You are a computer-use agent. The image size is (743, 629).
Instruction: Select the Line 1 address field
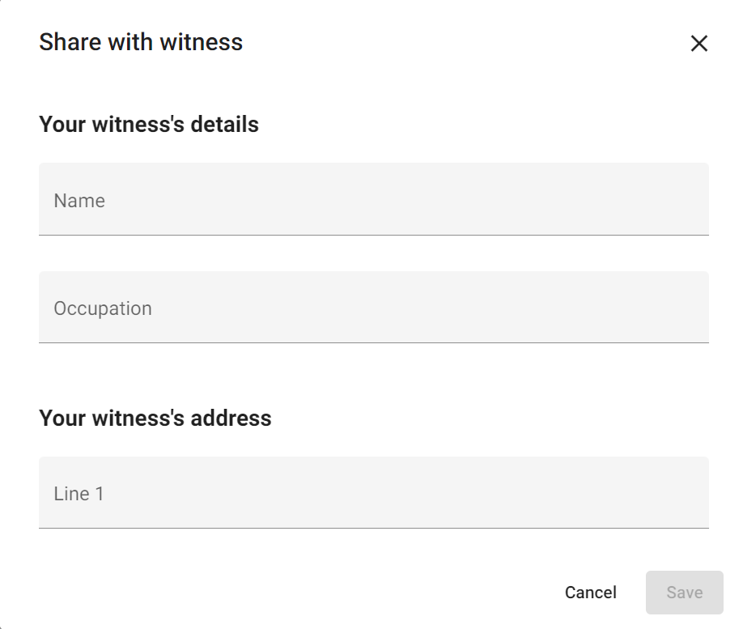[373, 492]
